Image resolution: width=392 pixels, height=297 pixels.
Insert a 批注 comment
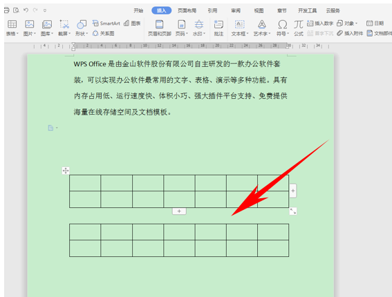tap(218, 28)
